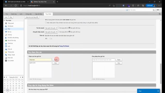The width and height of the screenshot is (165, 93).
Task: Switch to Quản lý tài khoản browser tab
Action: (16, 2)
